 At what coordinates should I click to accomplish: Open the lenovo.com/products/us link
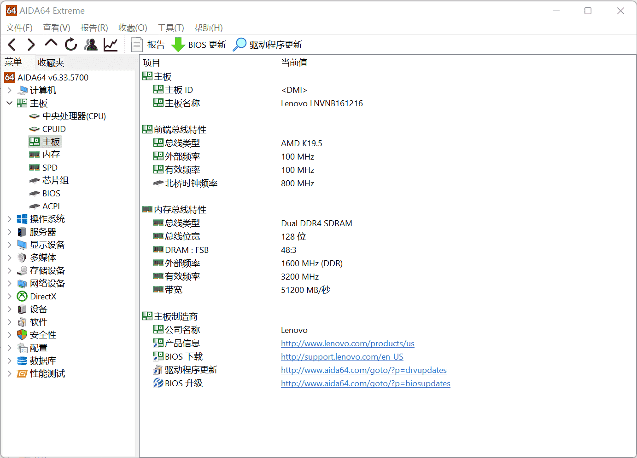coord(348,343)
